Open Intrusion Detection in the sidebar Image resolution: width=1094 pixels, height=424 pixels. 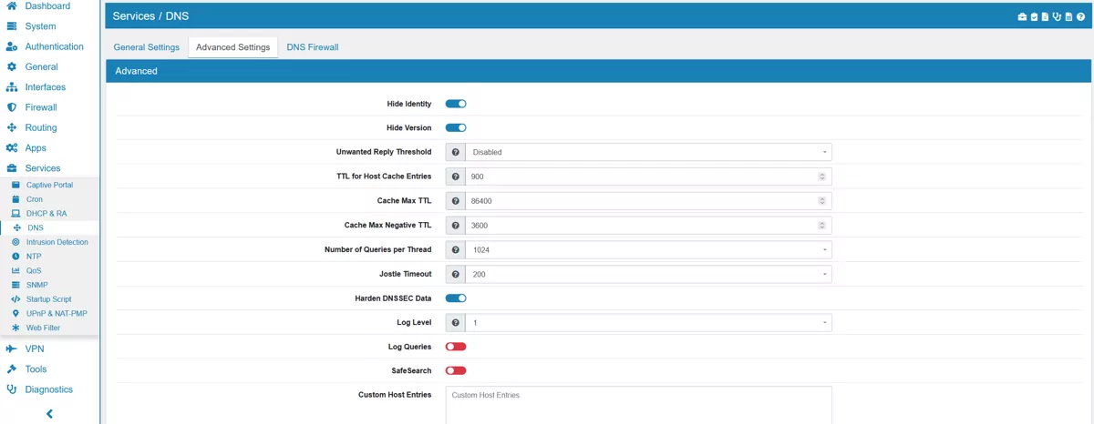[57, 242]
